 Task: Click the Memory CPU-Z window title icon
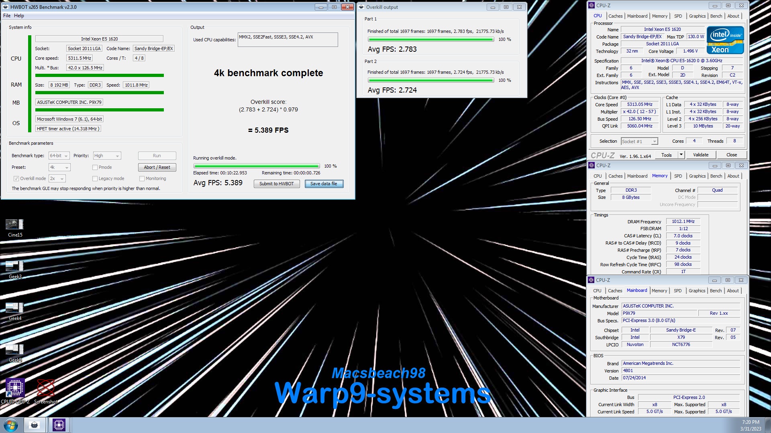[x=592, y=165]
